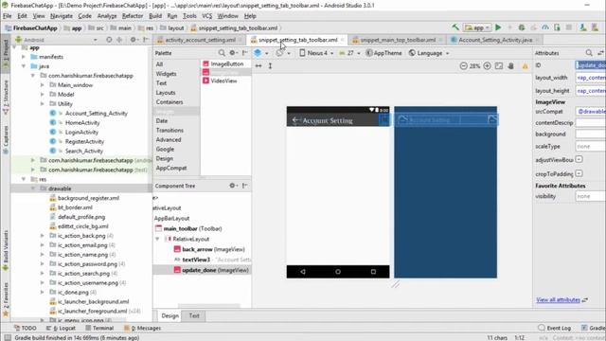
Task: Run the app with the green play button
Action: pyautogui.click(x=498, y=27)
